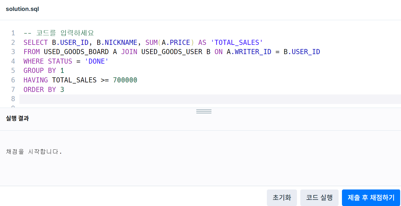Click line number 7 in gutter
The height and width of the screenshot is (206, 401).
(13, 90)
